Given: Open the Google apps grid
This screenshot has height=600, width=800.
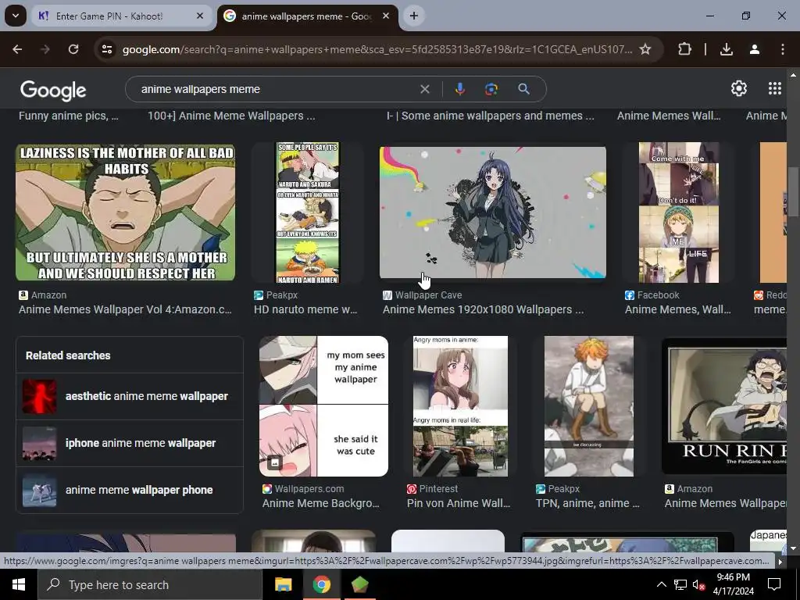Looking at the screenshot, I should (775, 89).
